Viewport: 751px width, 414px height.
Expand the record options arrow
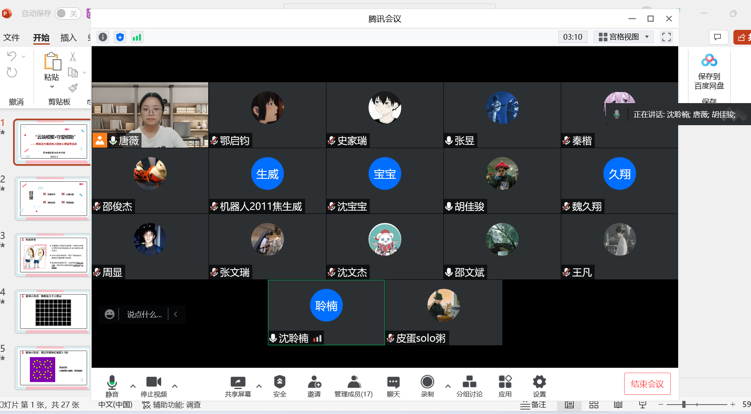(448, 386)
